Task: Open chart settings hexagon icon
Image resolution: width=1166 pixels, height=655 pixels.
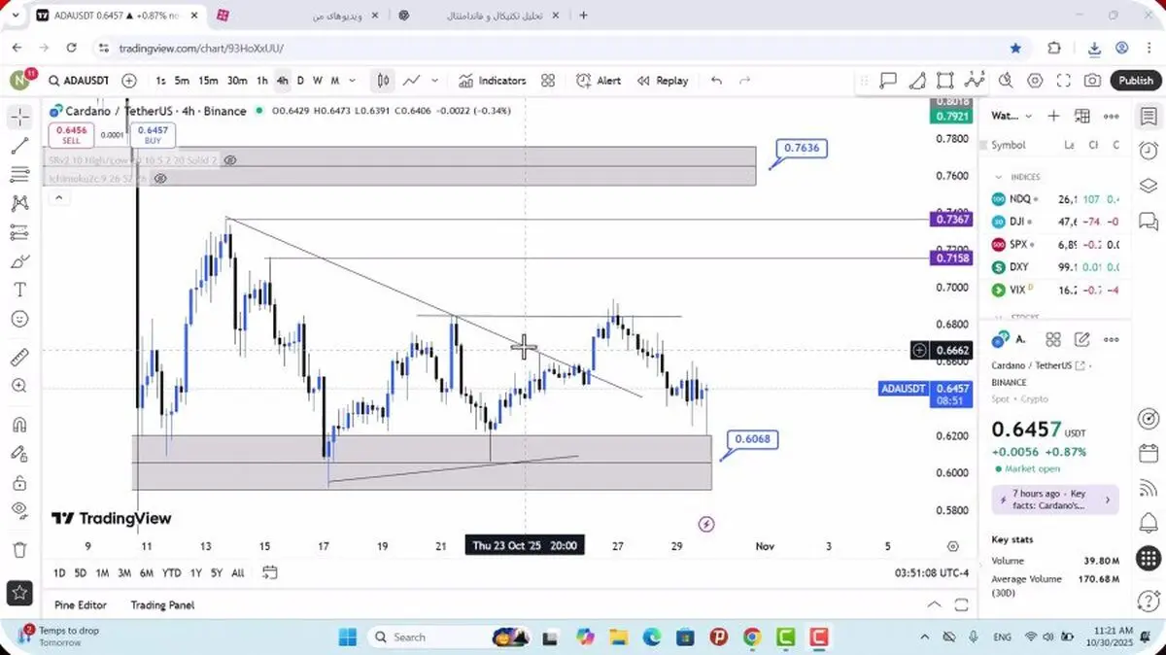Action: [1035, 82]
